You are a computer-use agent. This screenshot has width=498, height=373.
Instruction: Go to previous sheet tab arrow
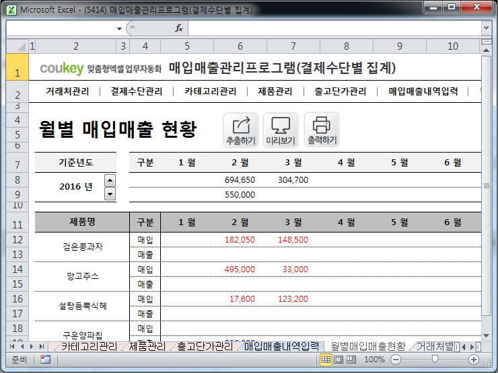point(22,346)
